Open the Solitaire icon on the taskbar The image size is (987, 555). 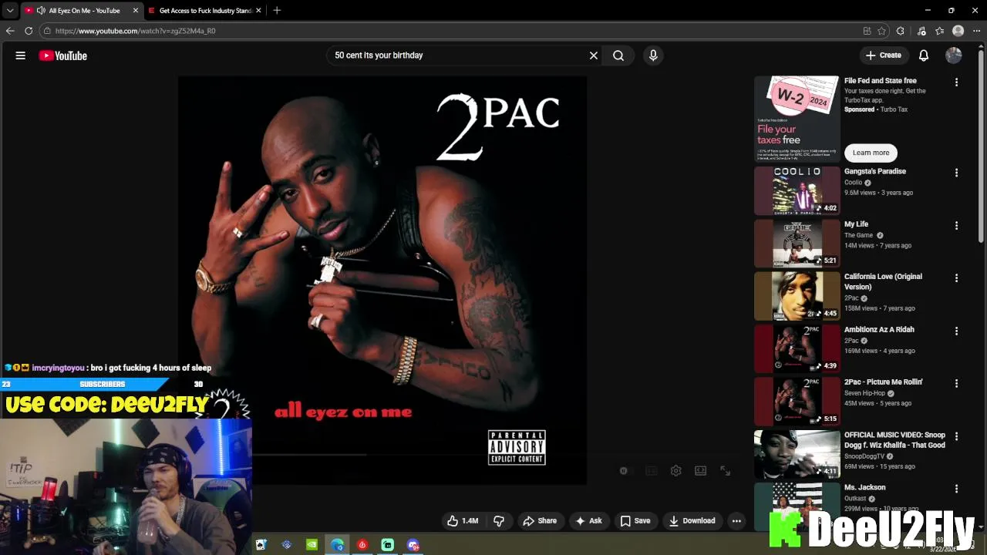pyautogui.click(x=261, y=545)
